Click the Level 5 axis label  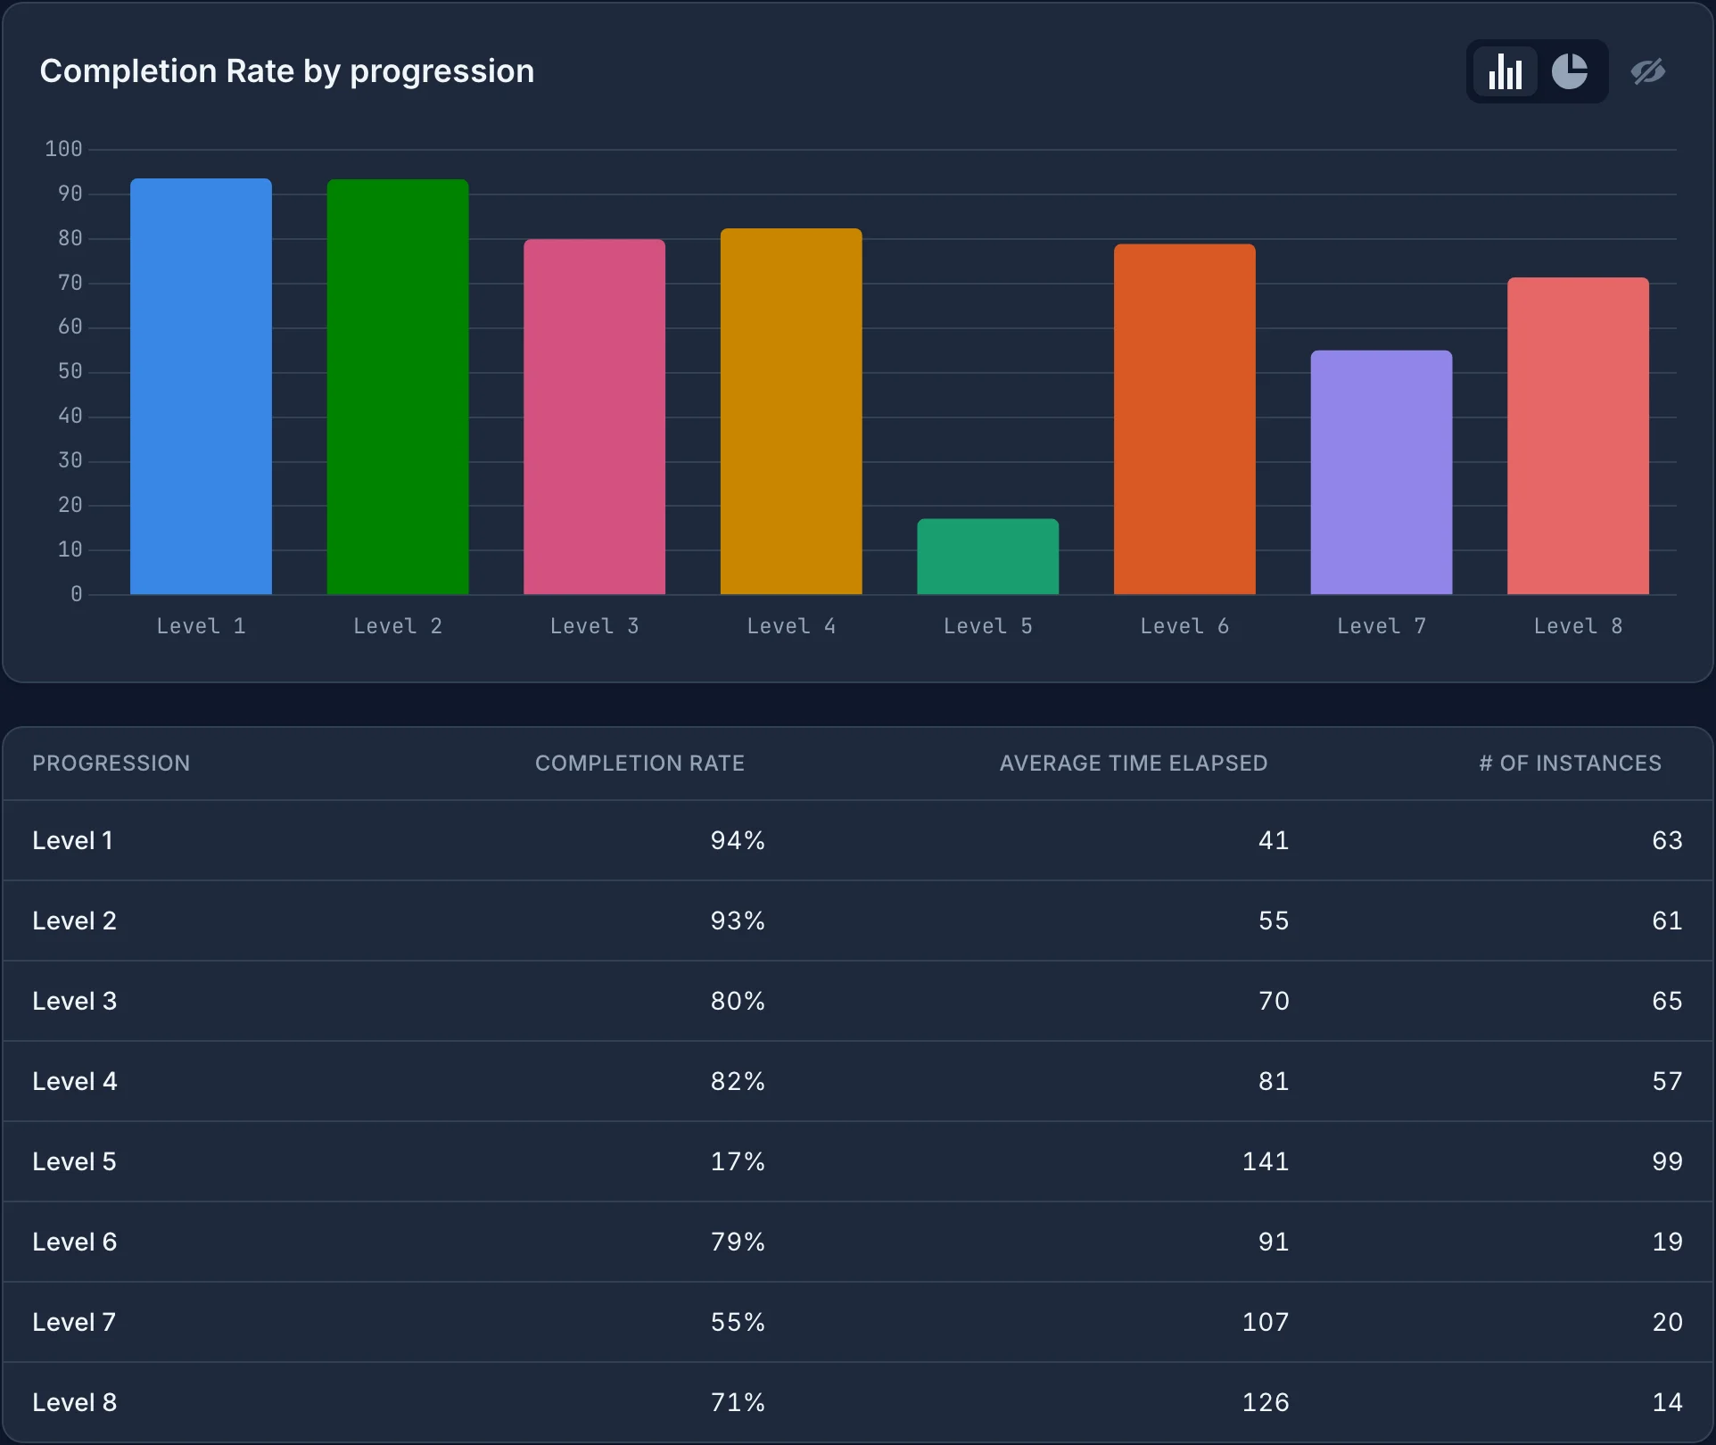point(988,626)
